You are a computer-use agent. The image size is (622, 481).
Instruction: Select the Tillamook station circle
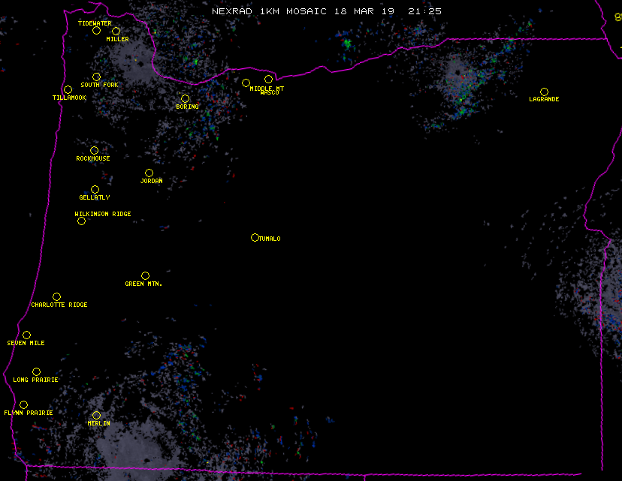(x=68, y=90)
